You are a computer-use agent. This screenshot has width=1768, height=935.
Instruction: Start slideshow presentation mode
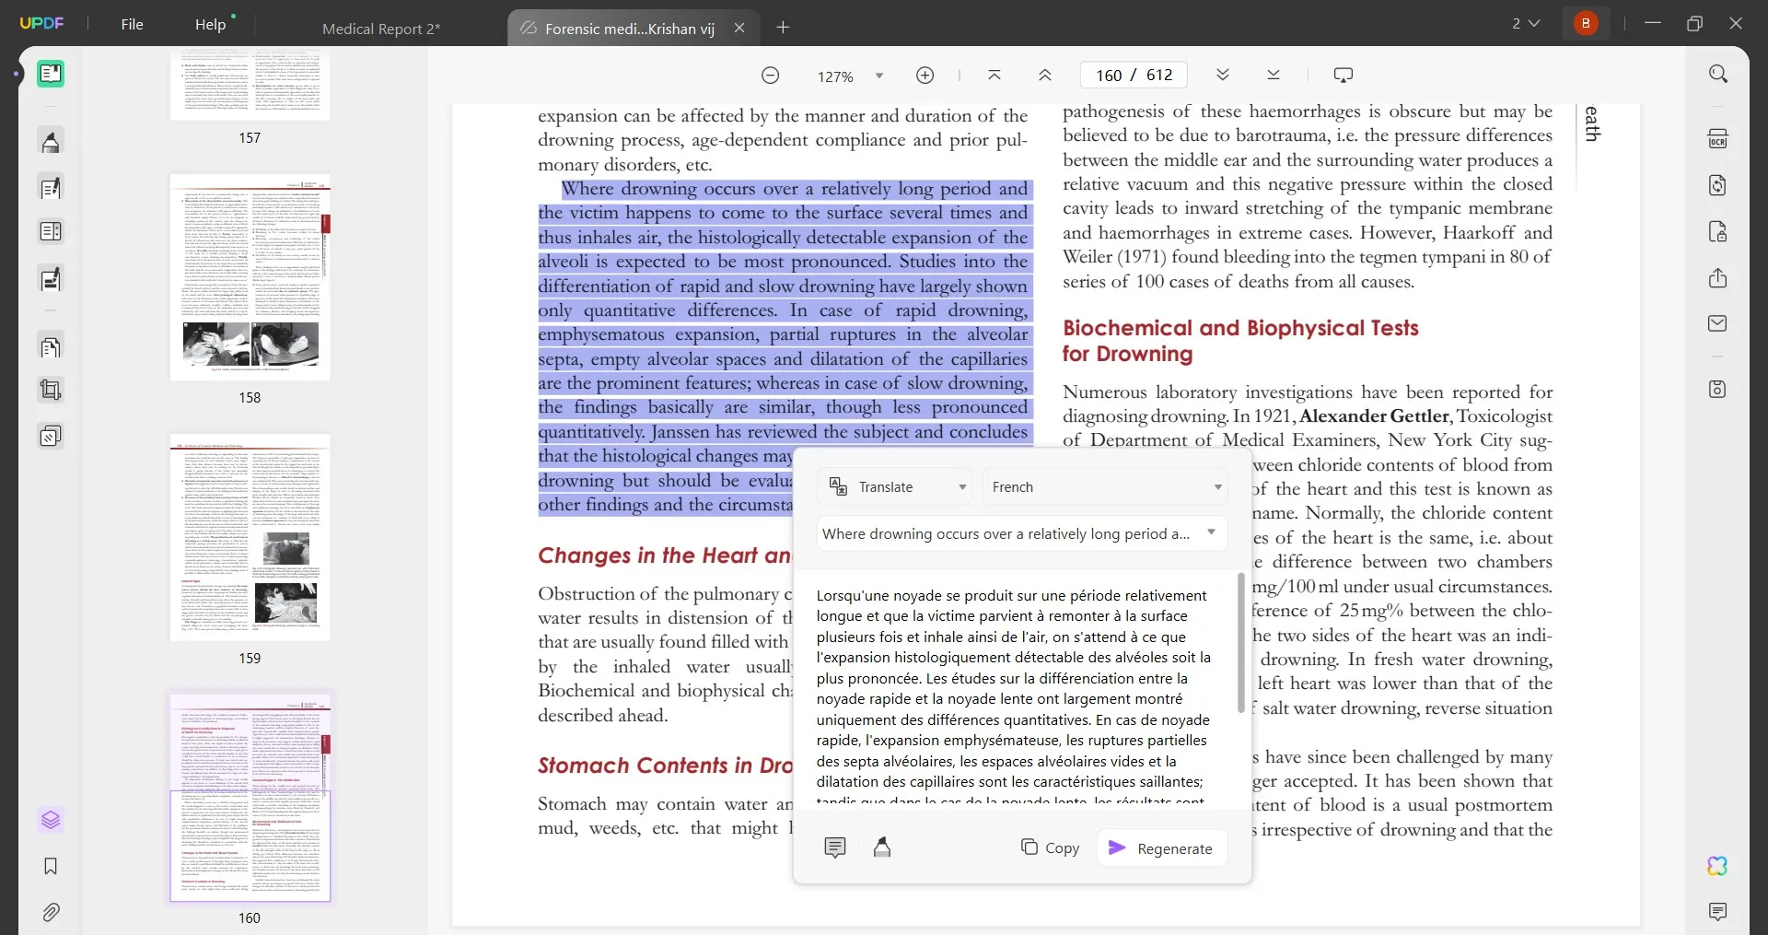coord(1343,76)
